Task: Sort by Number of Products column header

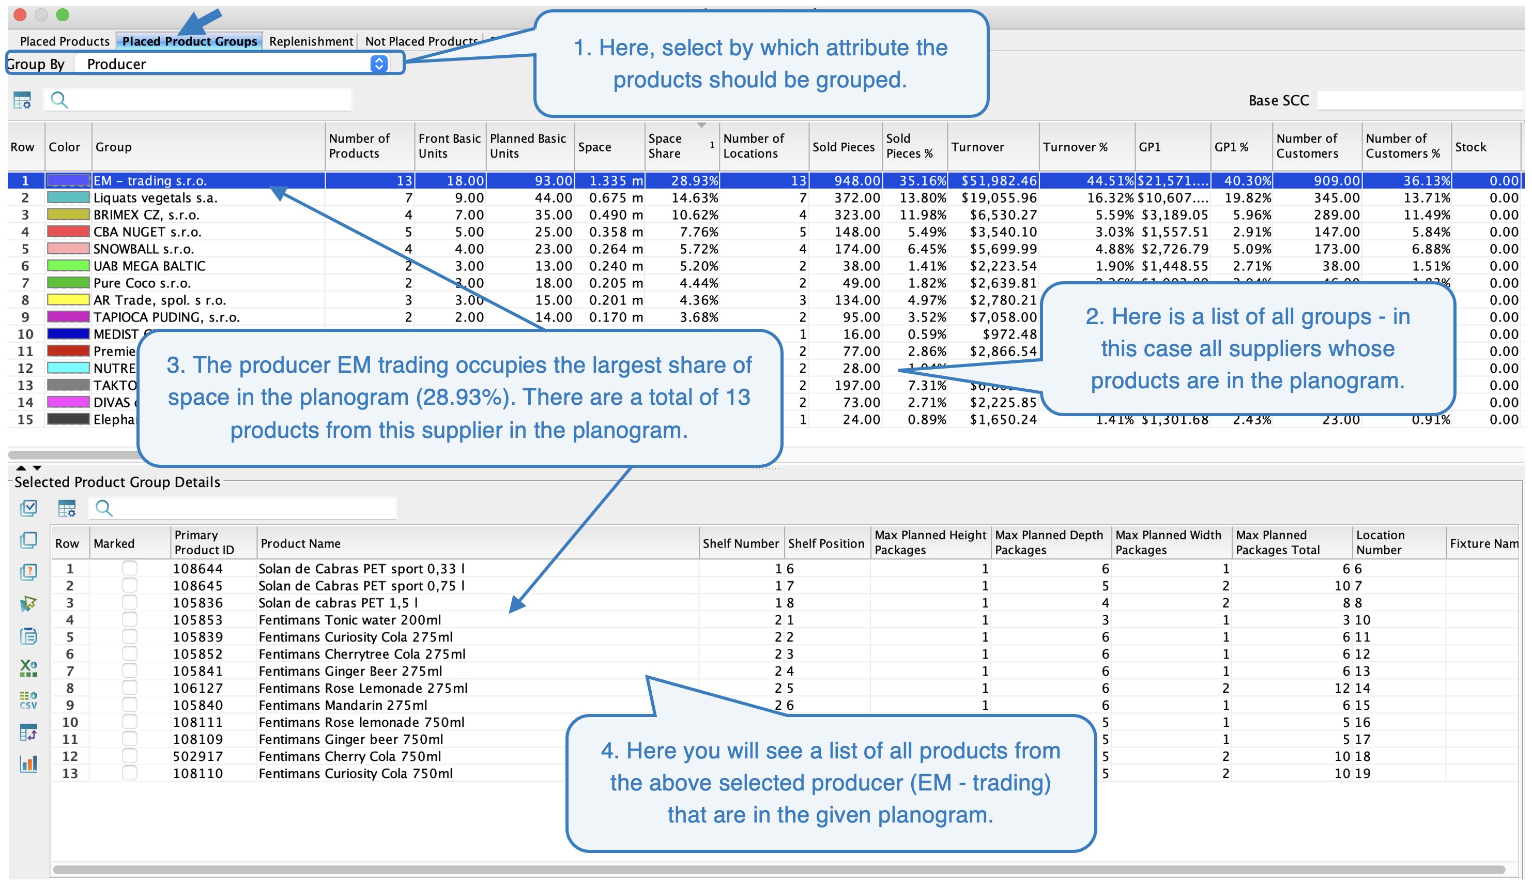Action: (369, 146)
